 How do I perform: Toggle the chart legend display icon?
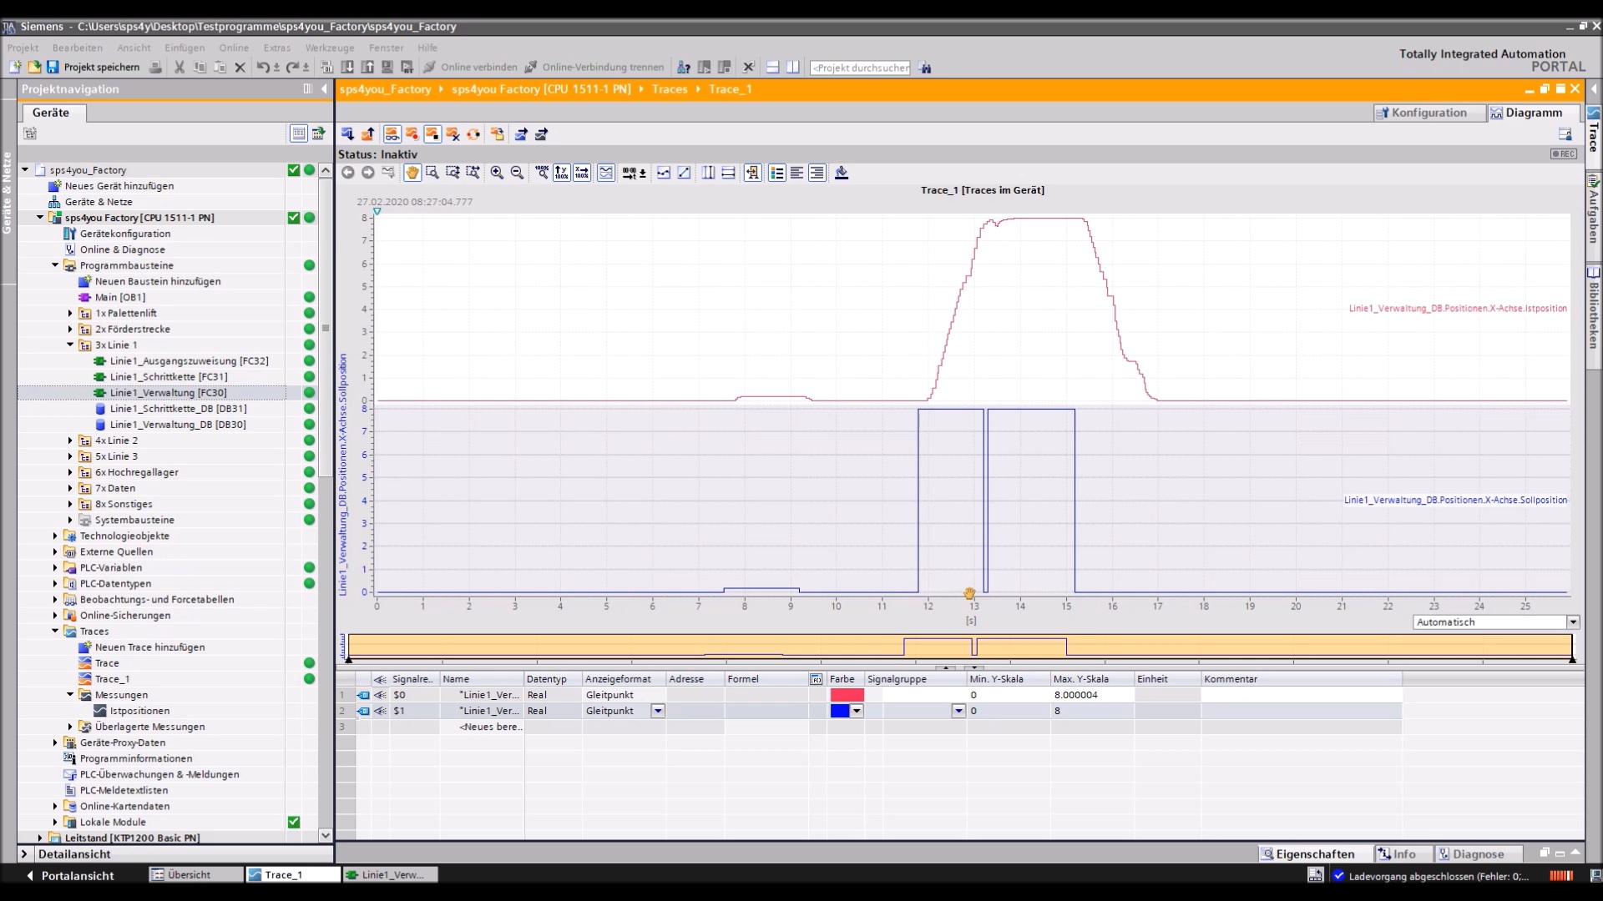(x=776, y=173)
